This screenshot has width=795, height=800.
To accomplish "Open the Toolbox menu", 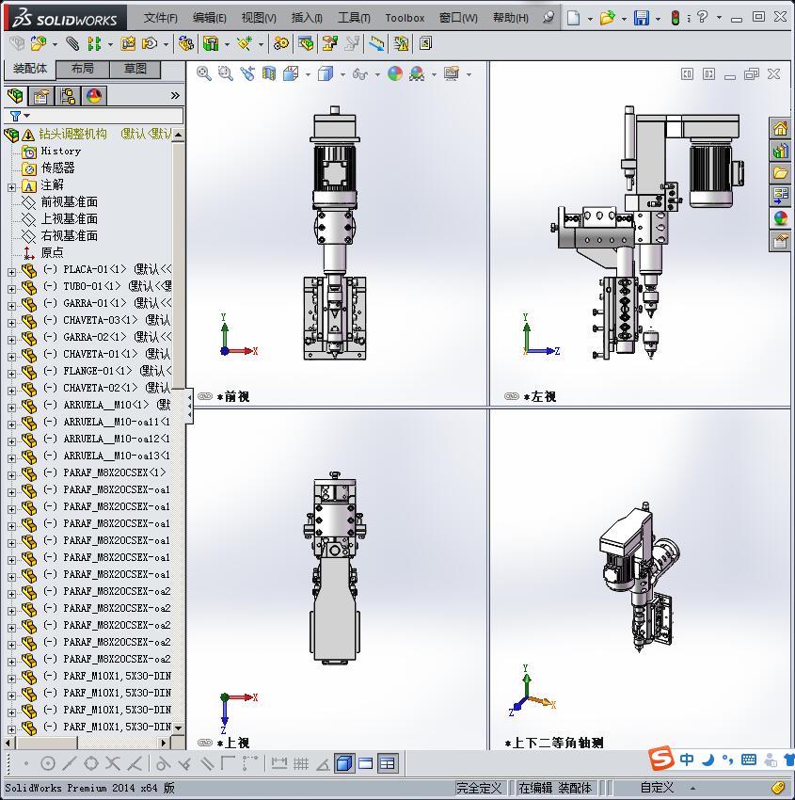I will [x=405, y=18].
